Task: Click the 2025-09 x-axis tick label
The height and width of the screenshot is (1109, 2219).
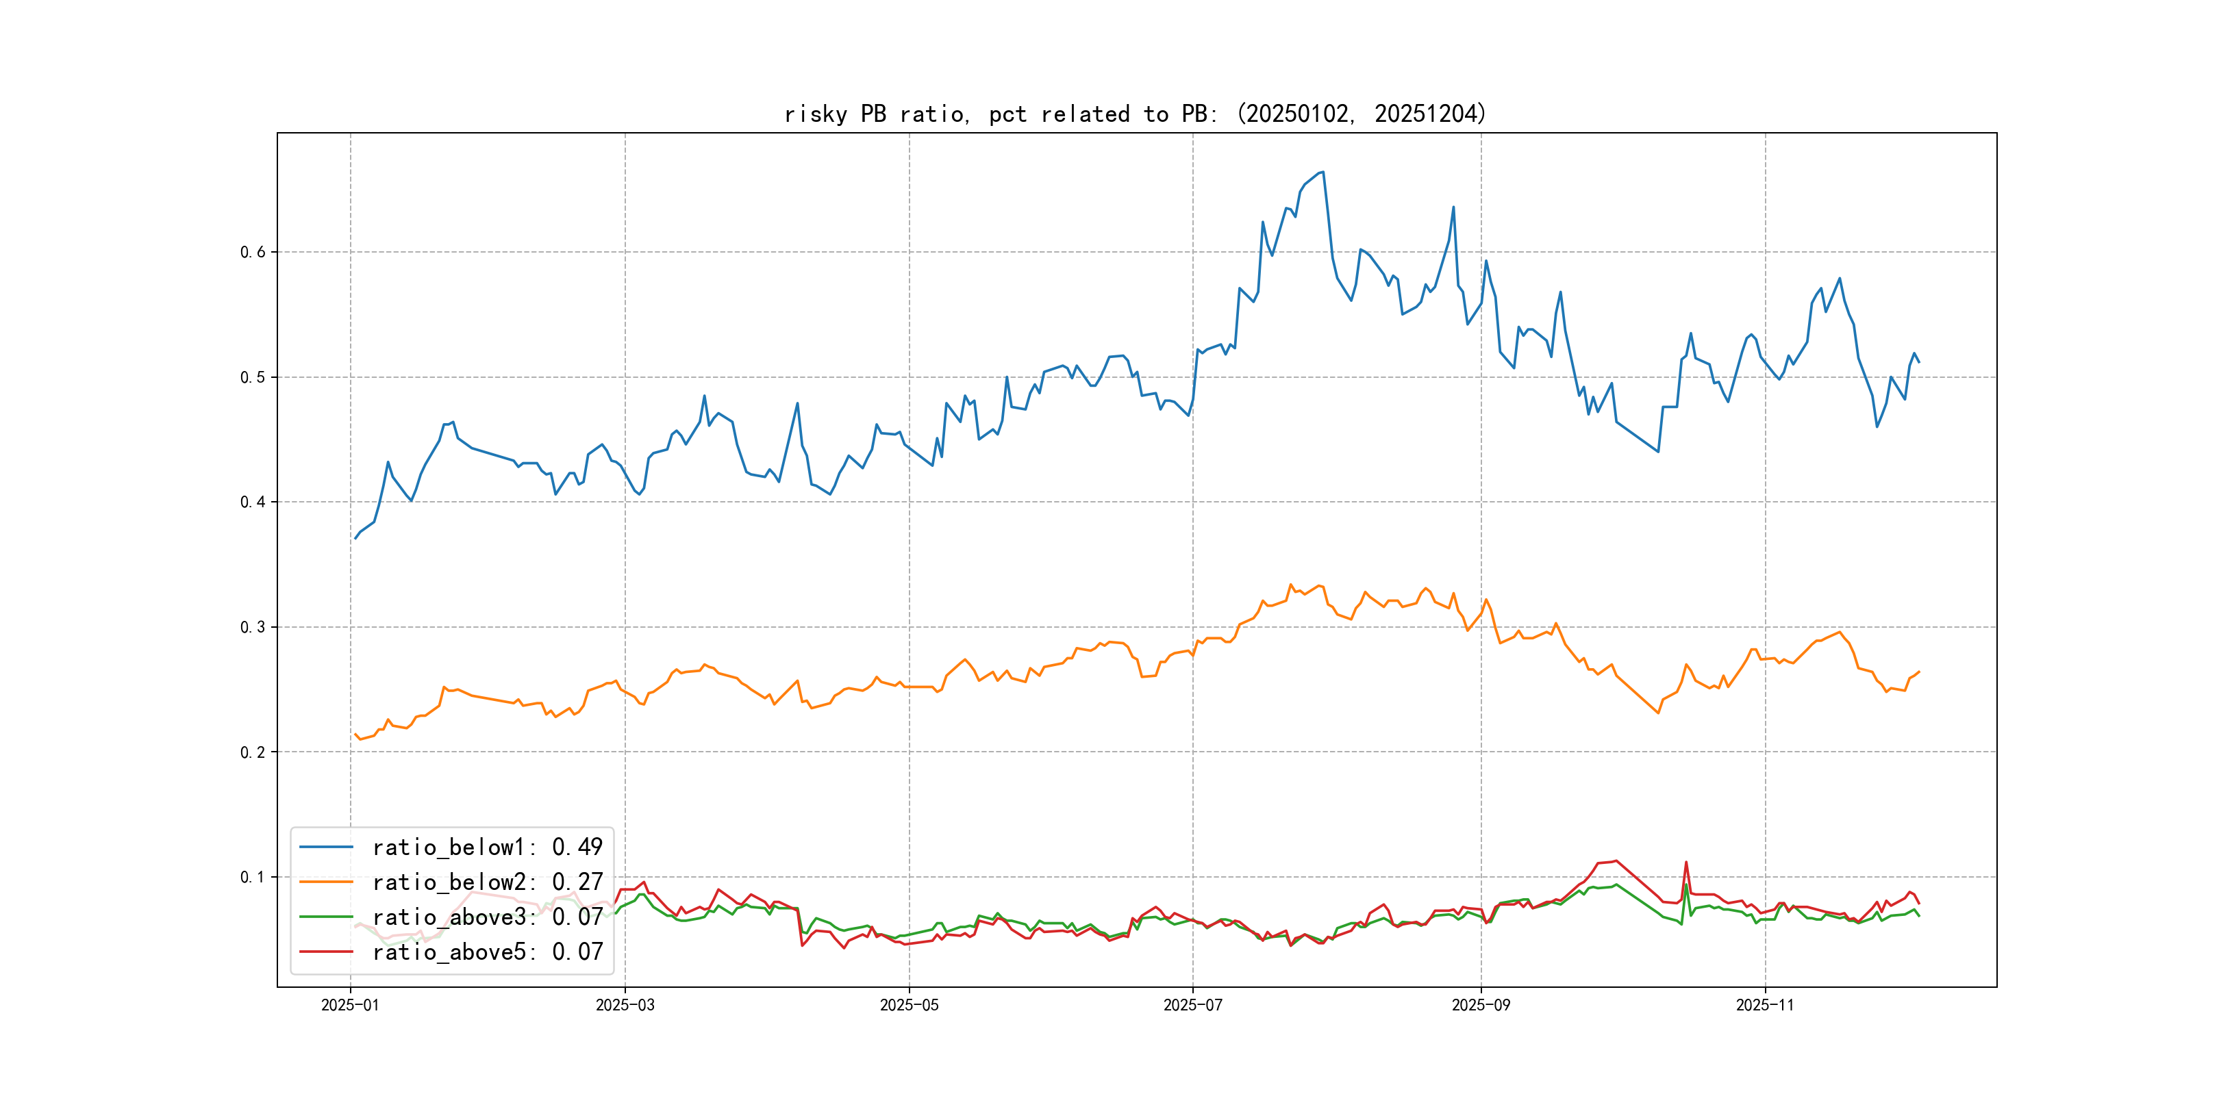Action: point(1481,1005)
